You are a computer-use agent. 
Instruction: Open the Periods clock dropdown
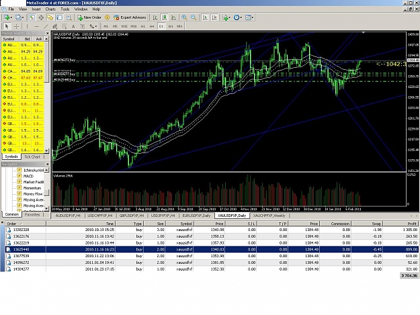pyautogui.click(x=238, y=17)
